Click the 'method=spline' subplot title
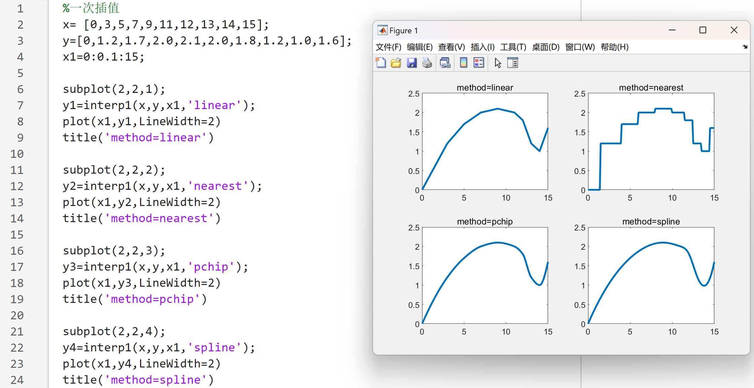Image resolution: width=754 pixels, height=388 pixels. tap(651, 221)
